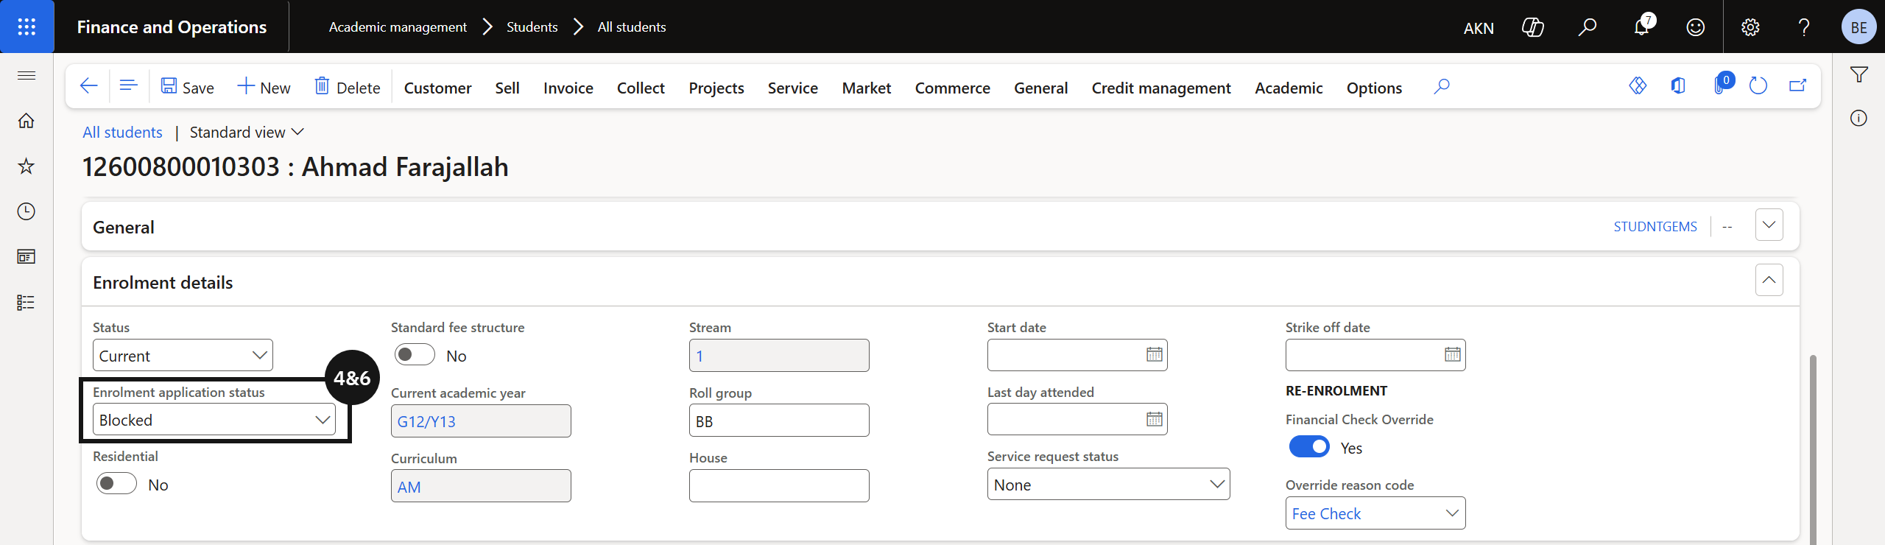Open the Customer tab

coord(437,88)
